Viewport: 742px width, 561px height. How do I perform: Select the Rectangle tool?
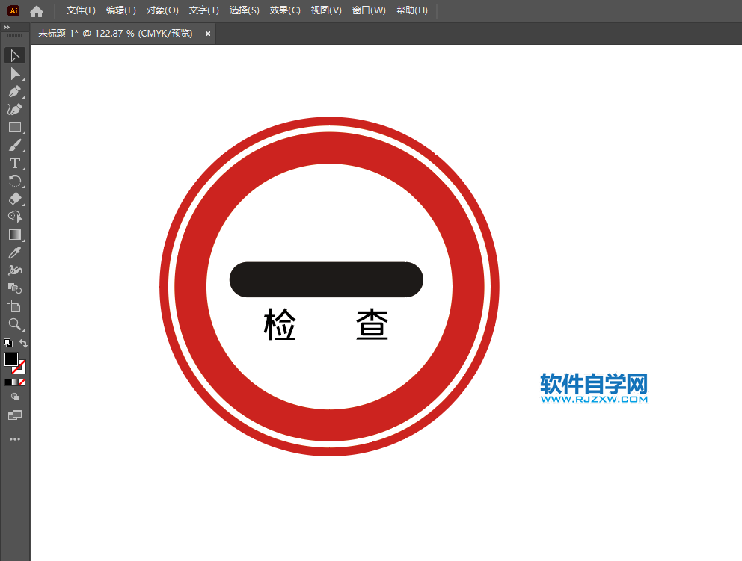pos(15,127)
